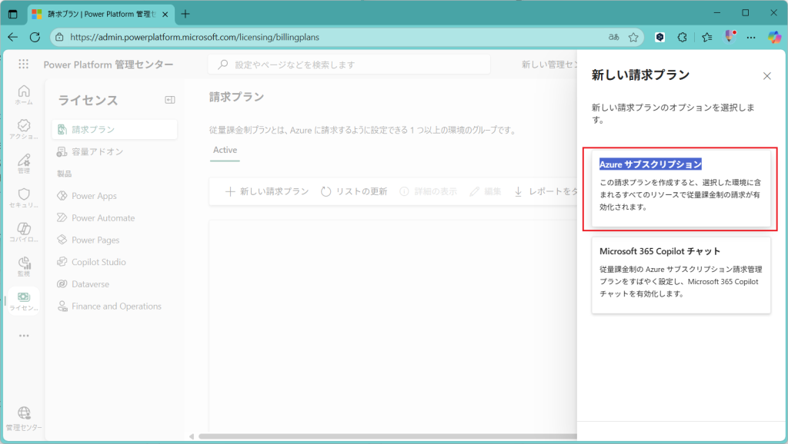The image size is (788, 444).
Task: Collapse the ライセンス navigation pane
Action: tap(170, 100)
